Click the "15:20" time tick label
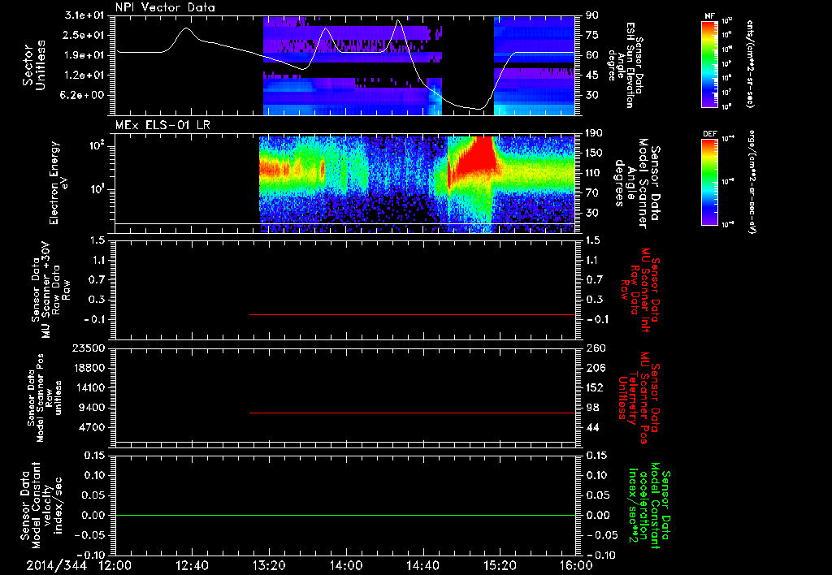Image resolution: width=832 pixels, height=575 pixels. click(500, 566)
